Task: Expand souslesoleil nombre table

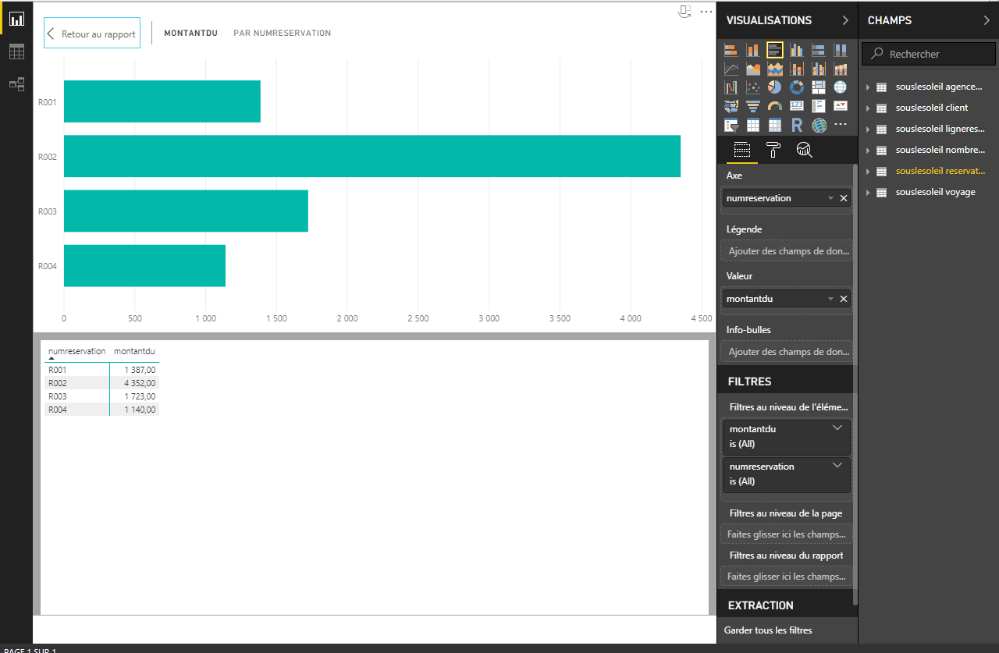Action: click(x=868, y=150)
